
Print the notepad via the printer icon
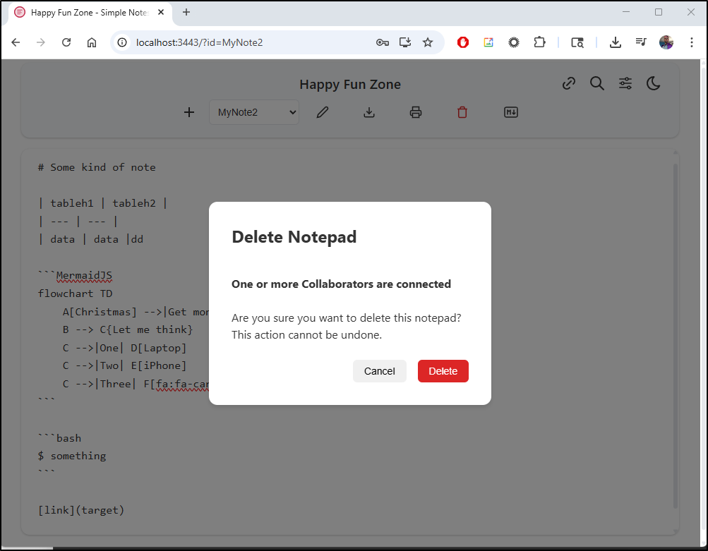pos(416,112)
